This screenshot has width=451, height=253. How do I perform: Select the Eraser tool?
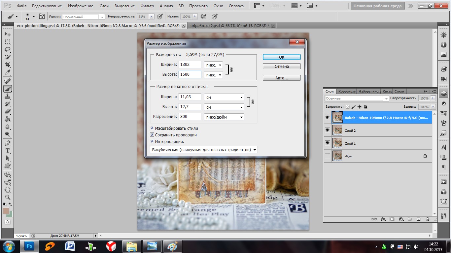point(8,111)
